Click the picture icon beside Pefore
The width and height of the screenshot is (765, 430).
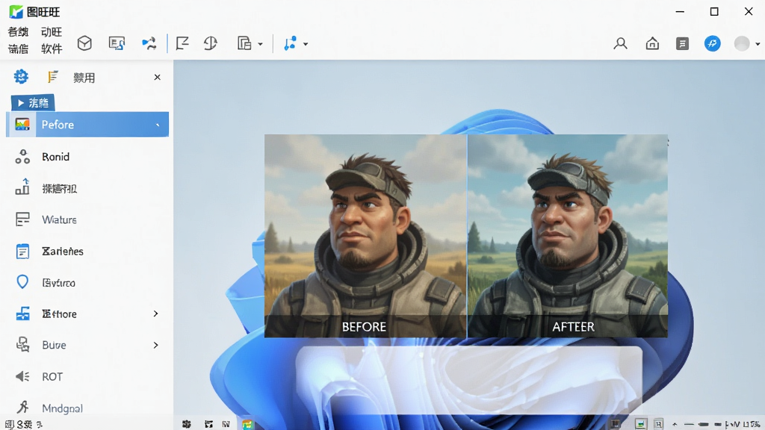click(22, 125)
